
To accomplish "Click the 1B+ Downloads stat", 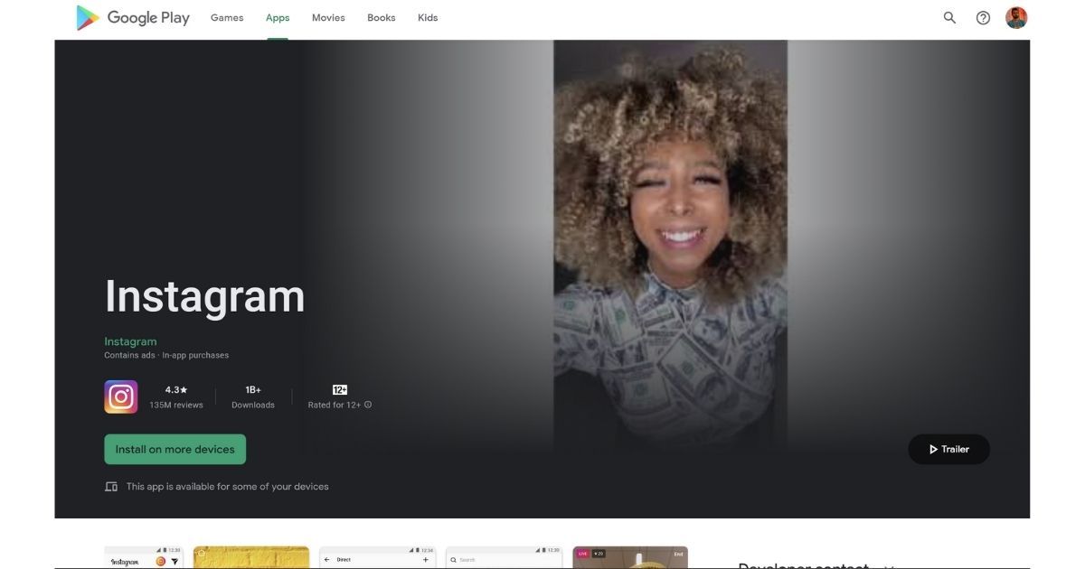I will (253, 396).
